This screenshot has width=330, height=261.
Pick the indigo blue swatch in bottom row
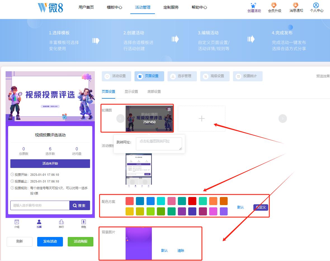coord(192,211)
